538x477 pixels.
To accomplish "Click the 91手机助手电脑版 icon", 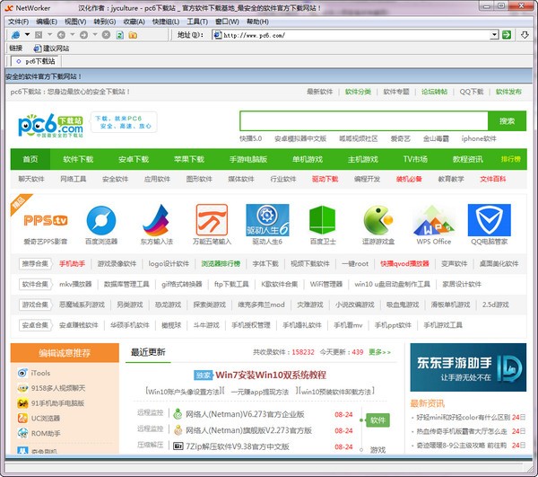I will tap(22, 403).
